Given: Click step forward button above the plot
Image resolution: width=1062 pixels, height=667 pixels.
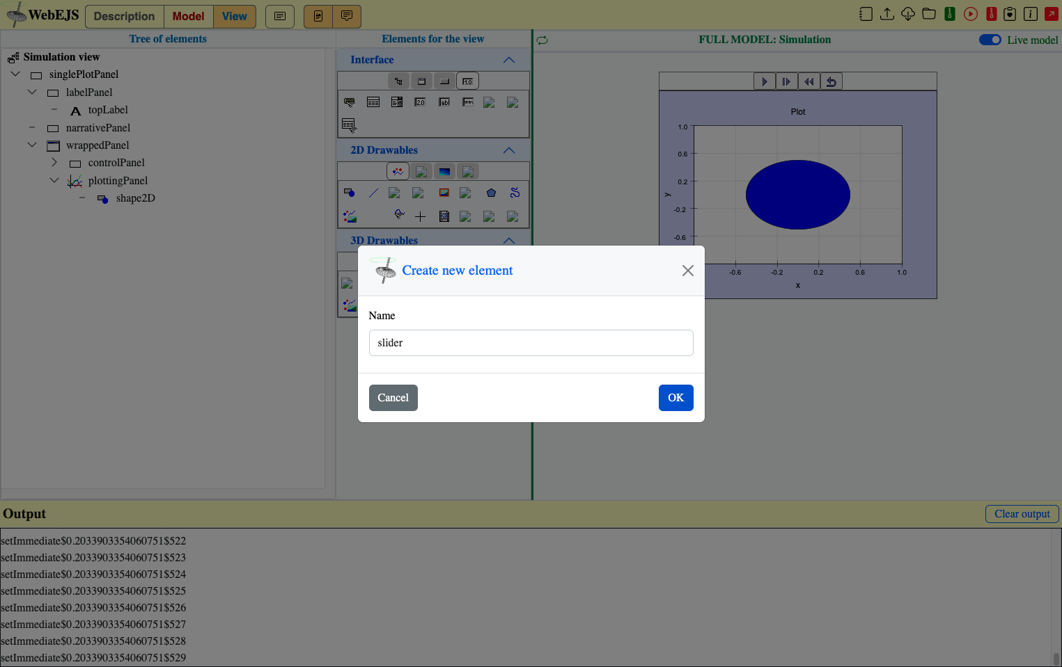Looking at the screenshot, I should click(x=786, y=81).
